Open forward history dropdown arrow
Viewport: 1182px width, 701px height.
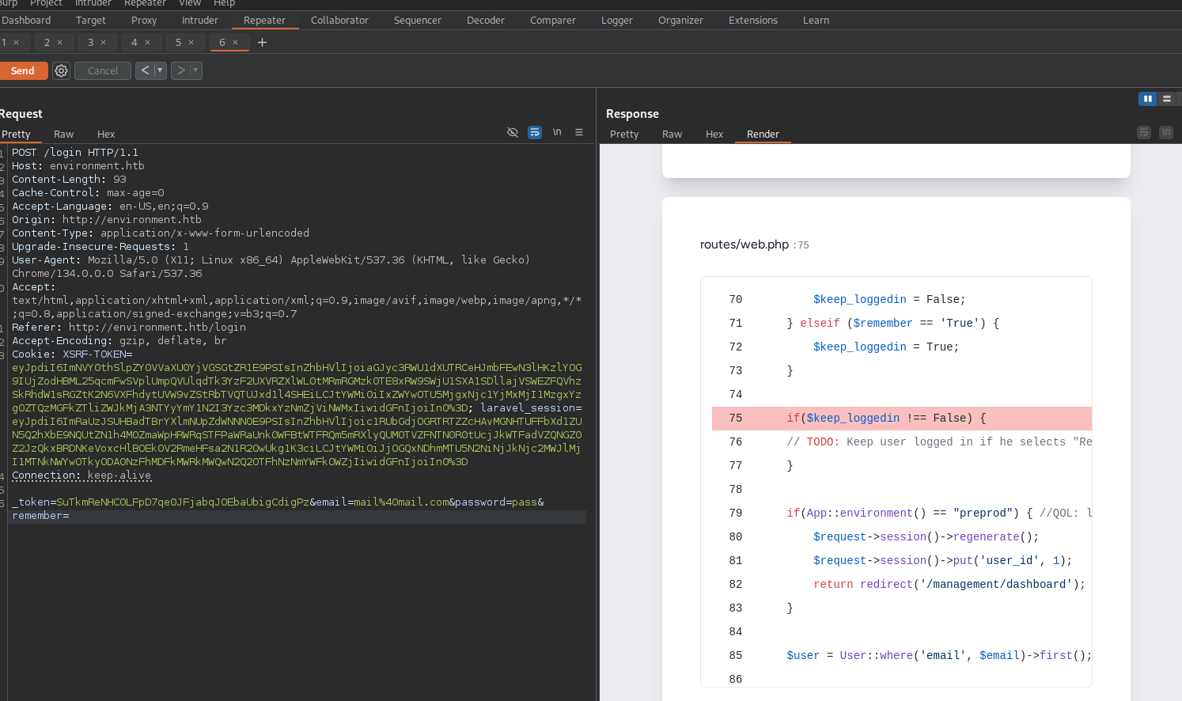[195, 70]
